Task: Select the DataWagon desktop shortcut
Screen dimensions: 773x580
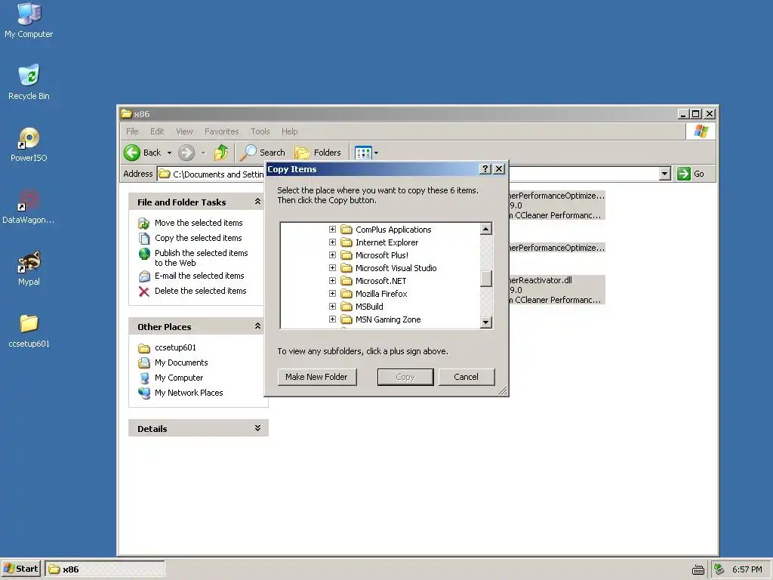Action: [x=29, y=207]
